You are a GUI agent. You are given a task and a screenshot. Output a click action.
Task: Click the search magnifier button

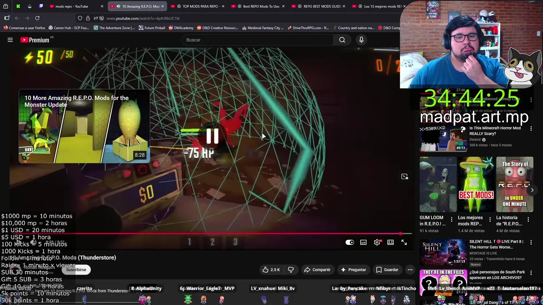(342, 40)
